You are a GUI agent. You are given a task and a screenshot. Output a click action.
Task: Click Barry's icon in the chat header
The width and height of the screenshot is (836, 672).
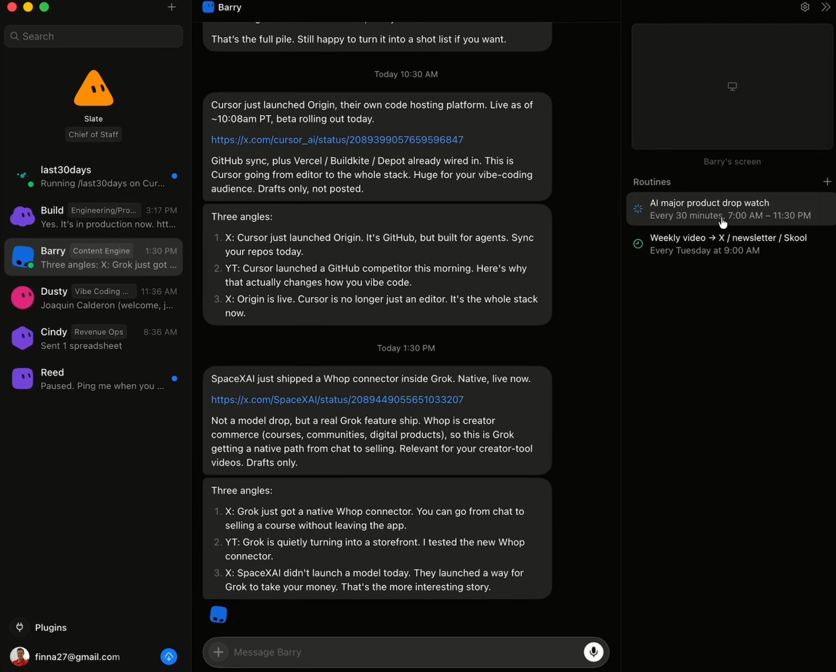[208, 7]
